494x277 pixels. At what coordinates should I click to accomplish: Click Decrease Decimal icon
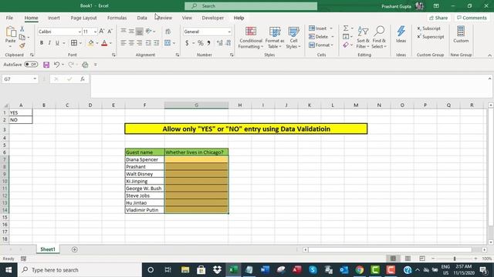pyautogui.click(x=228, y=43)
